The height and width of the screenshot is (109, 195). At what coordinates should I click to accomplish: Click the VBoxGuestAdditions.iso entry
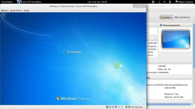point(176,85)
